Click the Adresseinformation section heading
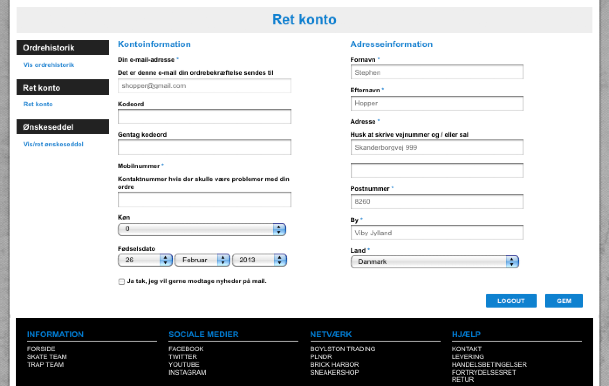Screen dimensions: 609x386 point(391,44)
